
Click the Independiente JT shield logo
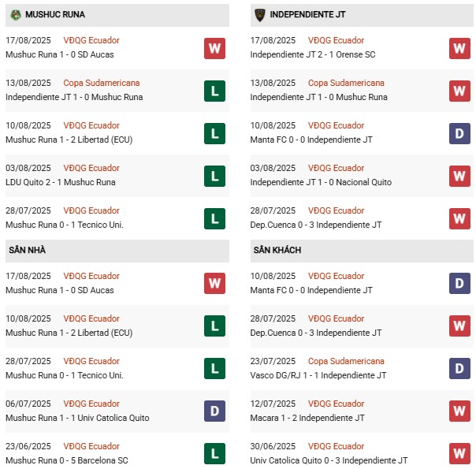tap(260, 15)
